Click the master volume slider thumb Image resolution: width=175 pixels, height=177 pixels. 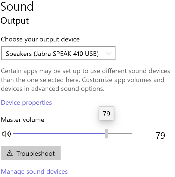pyautogui.click(x=106, y=134)
